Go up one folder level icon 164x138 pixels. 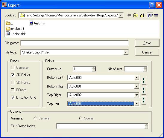point(136,15)
